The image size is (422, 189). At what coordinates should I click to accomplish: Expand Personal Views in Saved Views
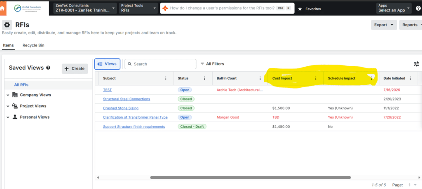pos(8,117)
